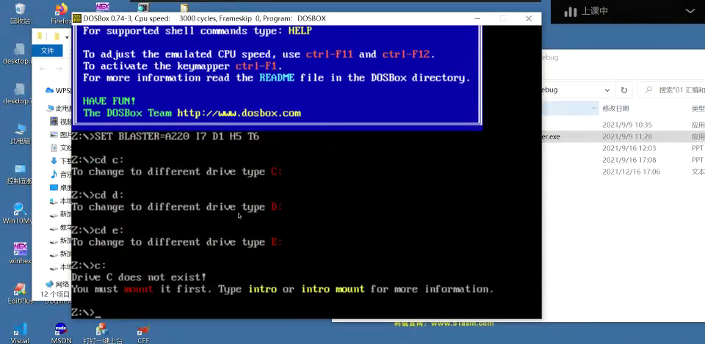
Task: Select the file row dated 2021/9/9 10:35
Action: (623, 125)
